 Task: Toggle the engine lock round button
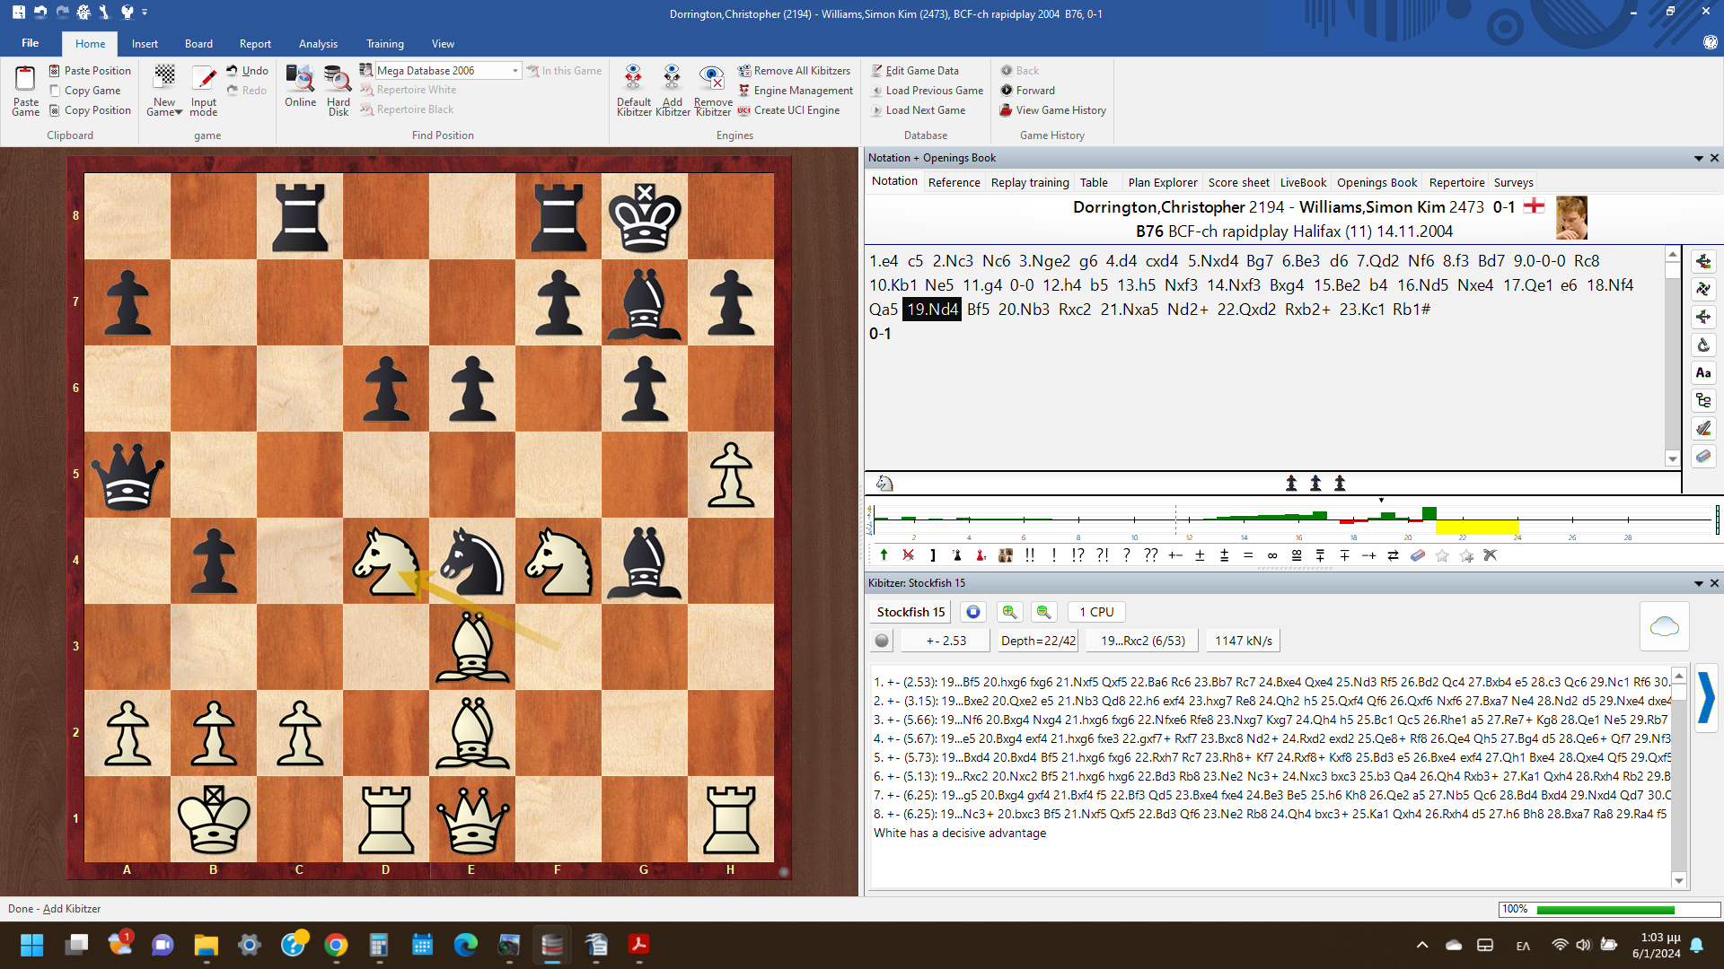882,641
